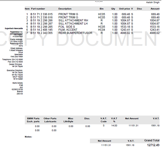This screenshot has height=148, width=163.
Task: Click the SILL ATTACHMENT LH description
Action: (x=73, y=24)
